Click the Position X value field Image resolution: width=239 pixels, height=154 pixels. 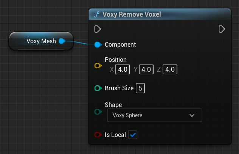coord(123,69)
